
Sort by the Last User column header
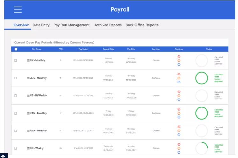[x=156, y=49]
